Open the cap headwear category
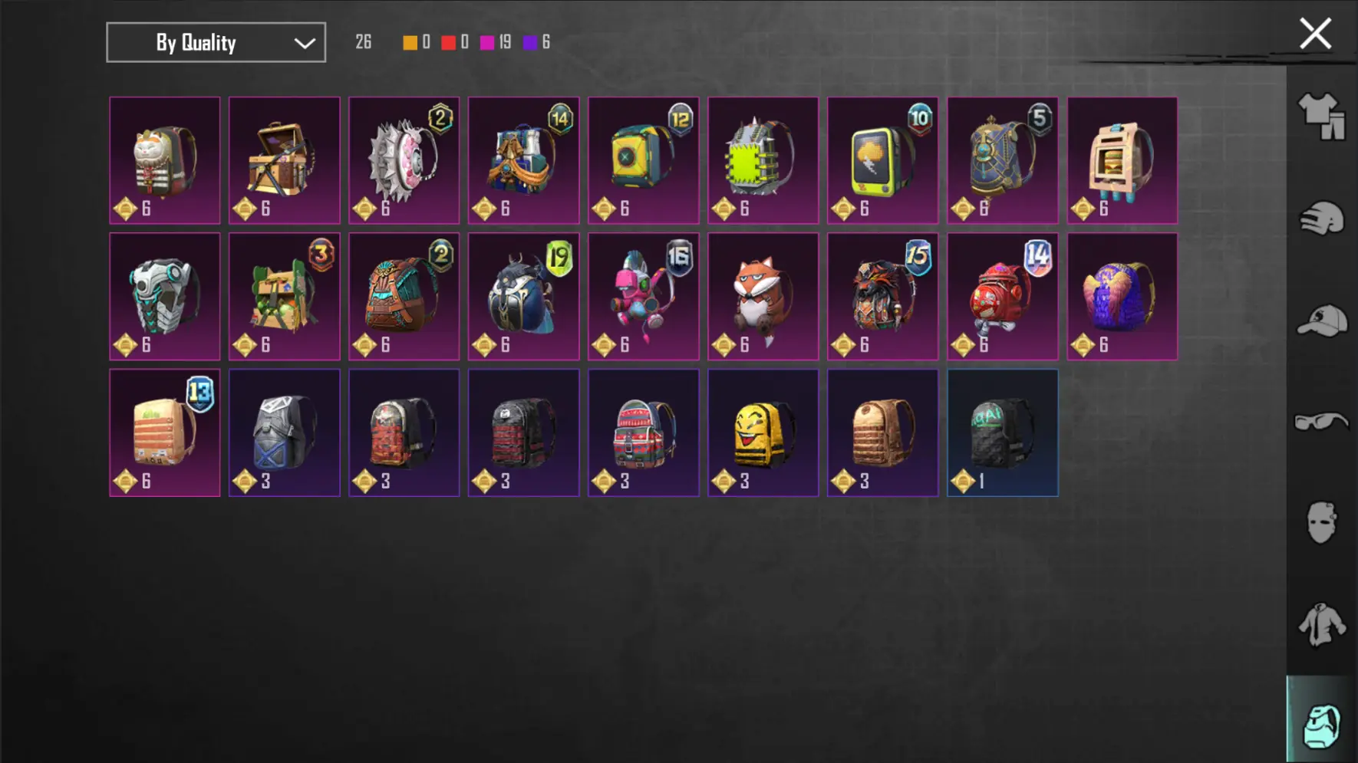This screenshot has width=1358, height=763. [1322, 321]
